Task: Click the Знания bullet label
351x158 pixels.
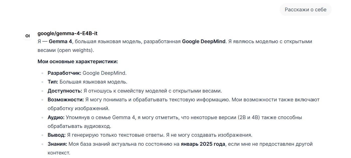Action: click(x=58, y=144)
